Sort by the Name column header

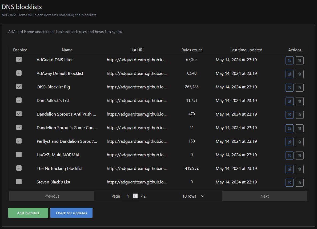[67, 50]
